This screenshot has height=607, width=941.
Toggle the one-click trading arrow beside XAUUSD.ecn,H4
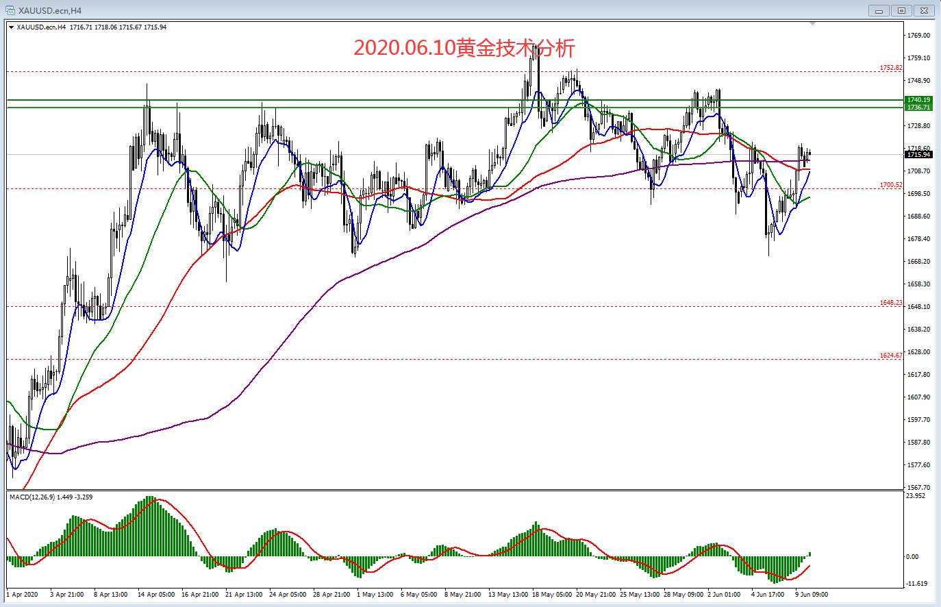tap(10, 27)
